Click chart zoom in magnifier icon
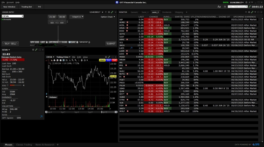This screenshot has width=264, height=147. point(73,60)
